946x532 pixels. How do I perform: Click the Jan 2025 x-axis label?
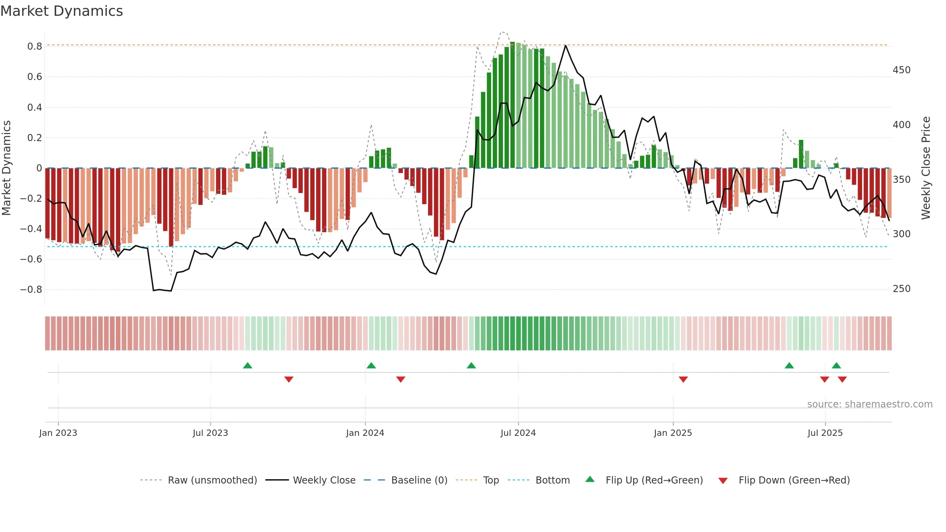point(673,433)
